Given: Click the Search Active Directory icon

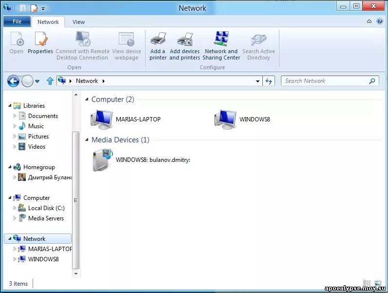Looking at the screenshot, I should pos(259,39).
